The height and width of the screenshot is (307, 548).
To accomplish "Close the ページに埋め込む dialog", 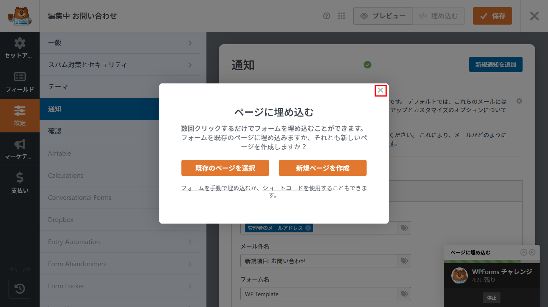I will 380,90.
